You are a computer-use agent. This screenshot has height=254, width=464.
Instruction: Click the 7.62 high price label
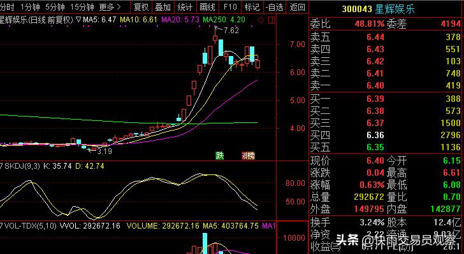pos(231,30)
